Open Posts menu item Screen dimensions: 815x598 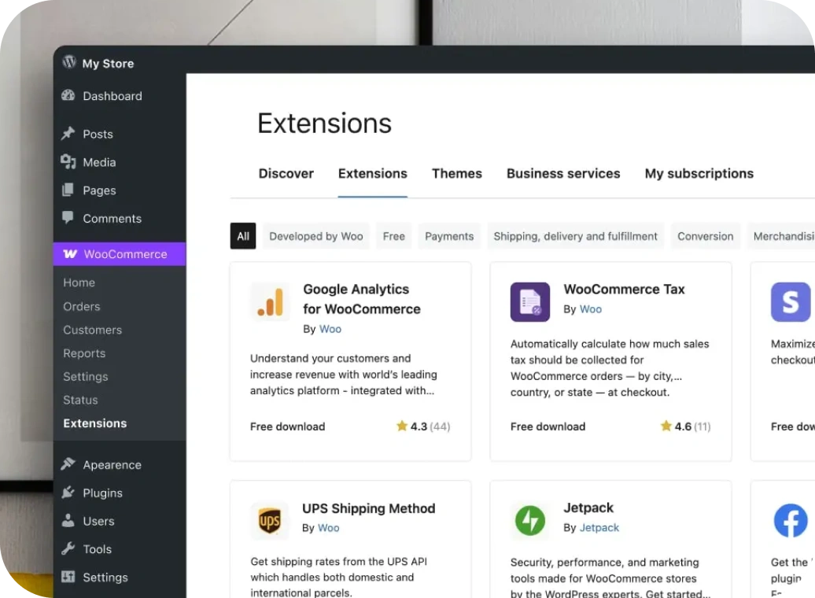tap(98, 135)
